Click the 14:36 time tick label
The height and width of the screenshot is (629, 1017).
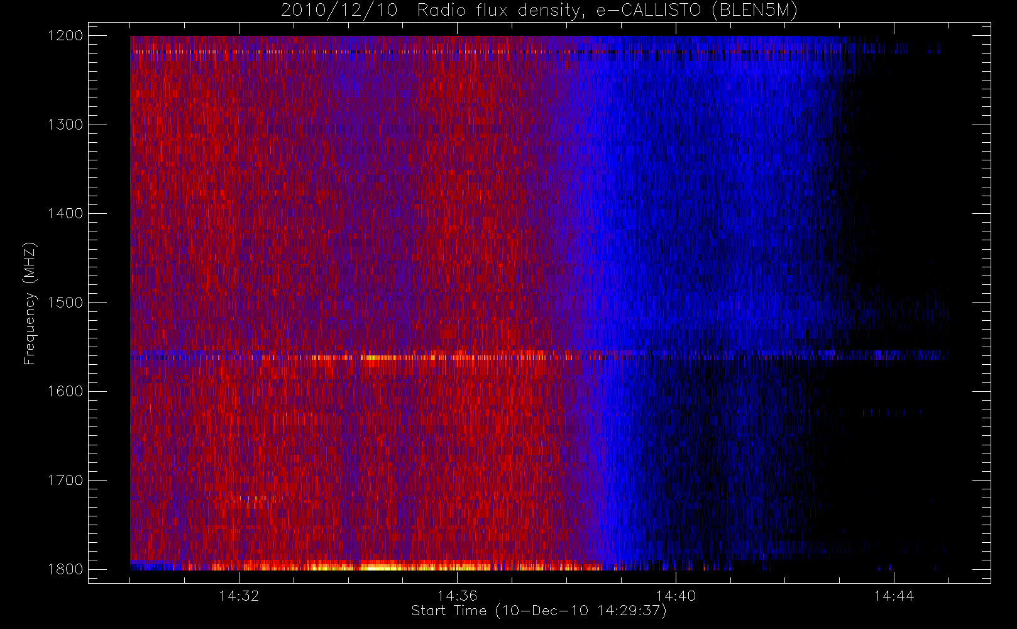point(458,596)
